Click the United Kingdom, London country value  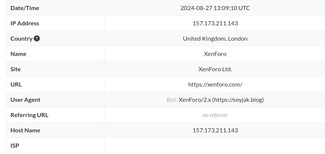tap(215, 38)
